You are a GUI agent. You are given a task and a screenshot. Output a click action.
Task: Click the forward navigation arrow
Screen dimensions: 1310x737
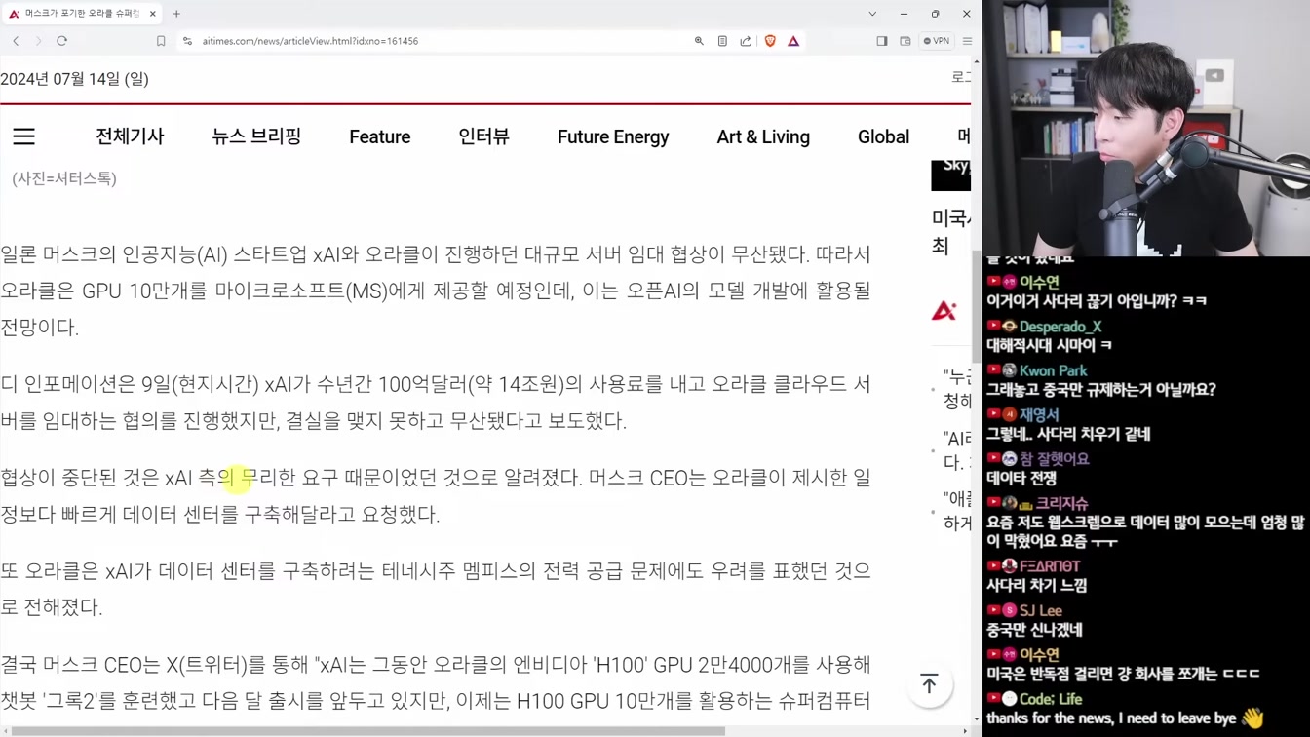tap(38, 41)
